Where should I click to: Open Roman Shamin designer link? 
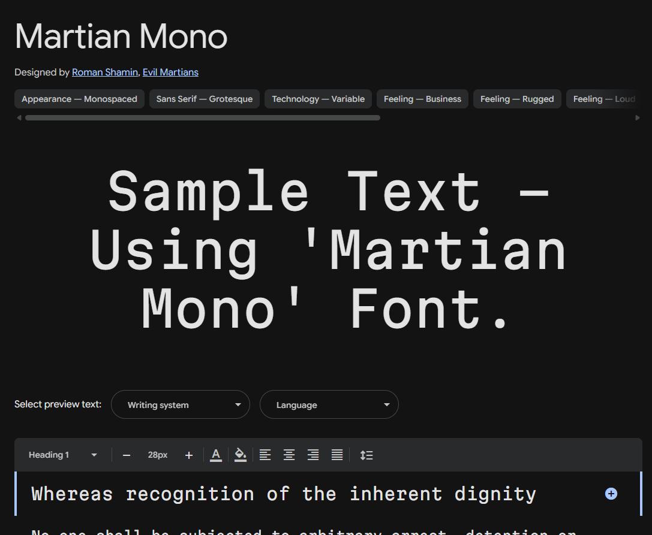(x=105, y=72)
